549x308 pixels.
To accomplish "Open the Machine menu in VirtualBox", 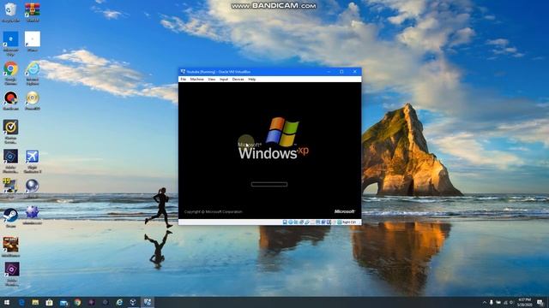I will tap(196, 80).
